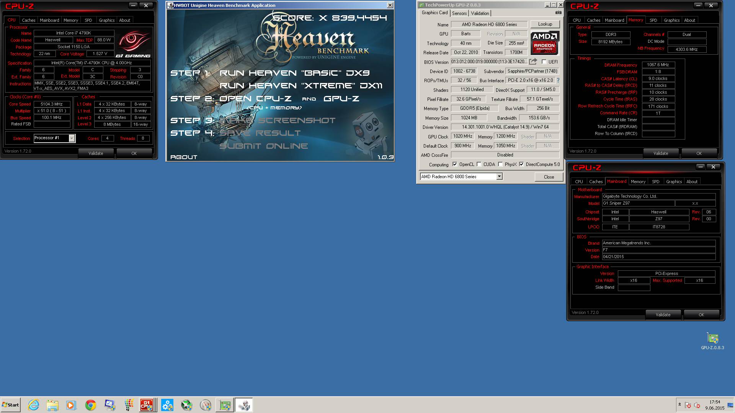Click the green sphere taskbar icon
This screenshot has height=413, width=735.
(x=186, y=405)
